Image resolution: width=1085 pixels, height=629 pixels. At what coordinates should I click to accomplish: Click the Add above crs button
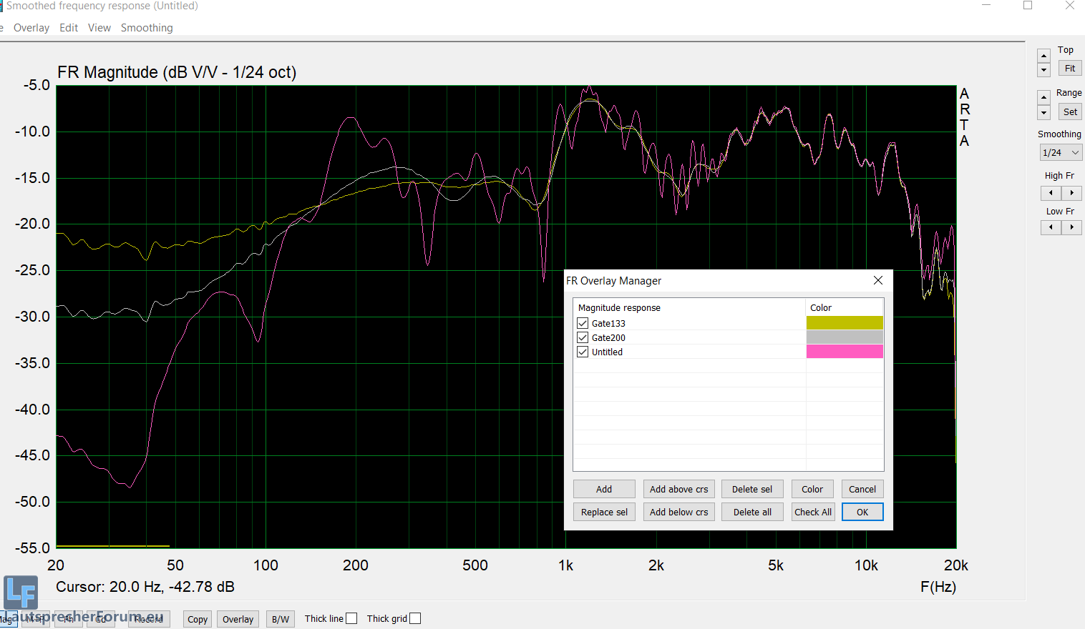[678, 489]
